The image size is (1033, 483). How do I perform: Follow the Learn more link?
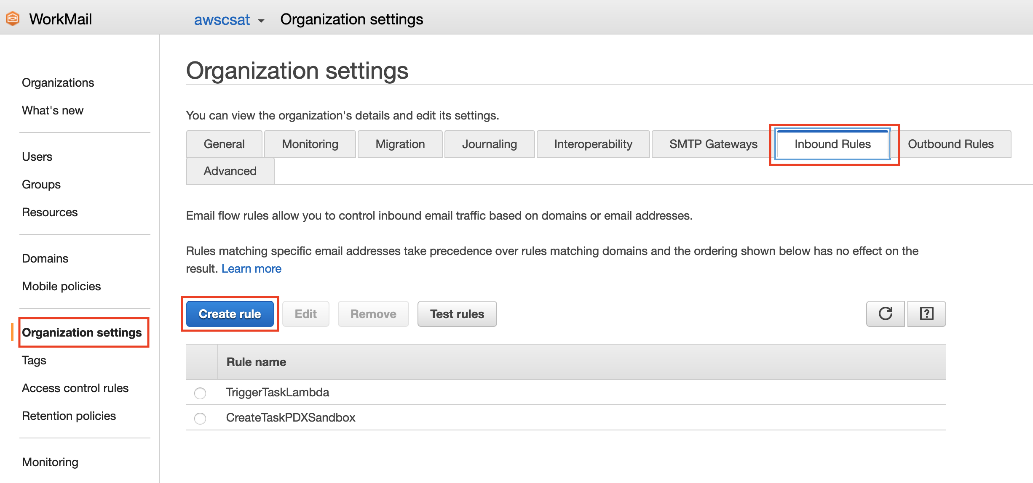252,268
